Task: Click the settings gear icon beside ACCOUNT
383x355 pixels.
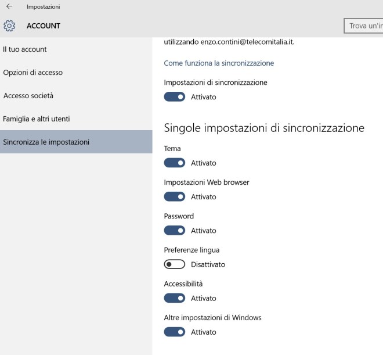Action: [9, 26]
